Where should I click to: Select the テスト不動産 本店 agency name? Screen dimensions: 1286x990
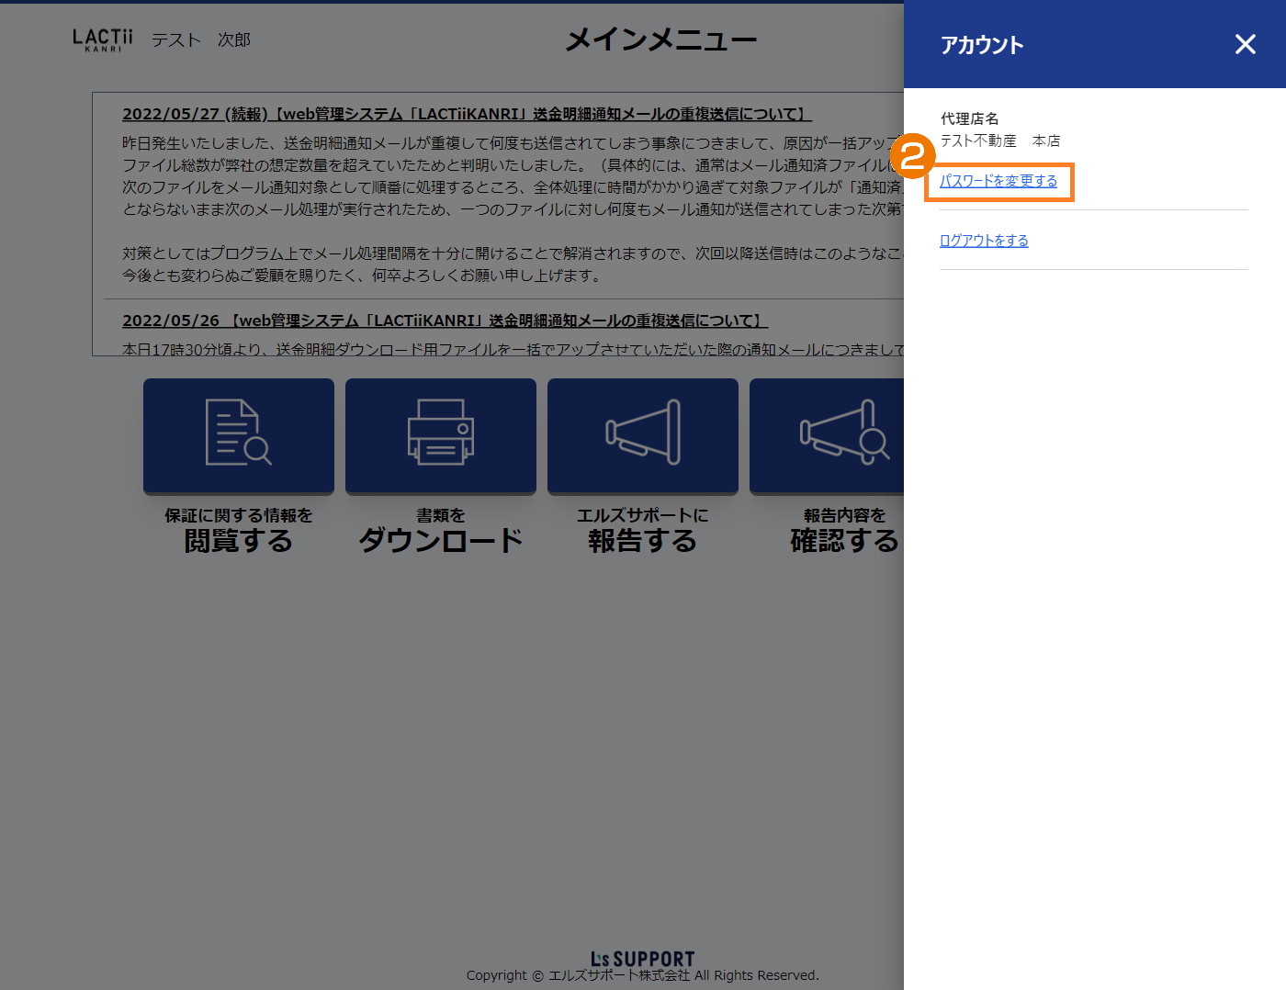(x=1000, y=141)
